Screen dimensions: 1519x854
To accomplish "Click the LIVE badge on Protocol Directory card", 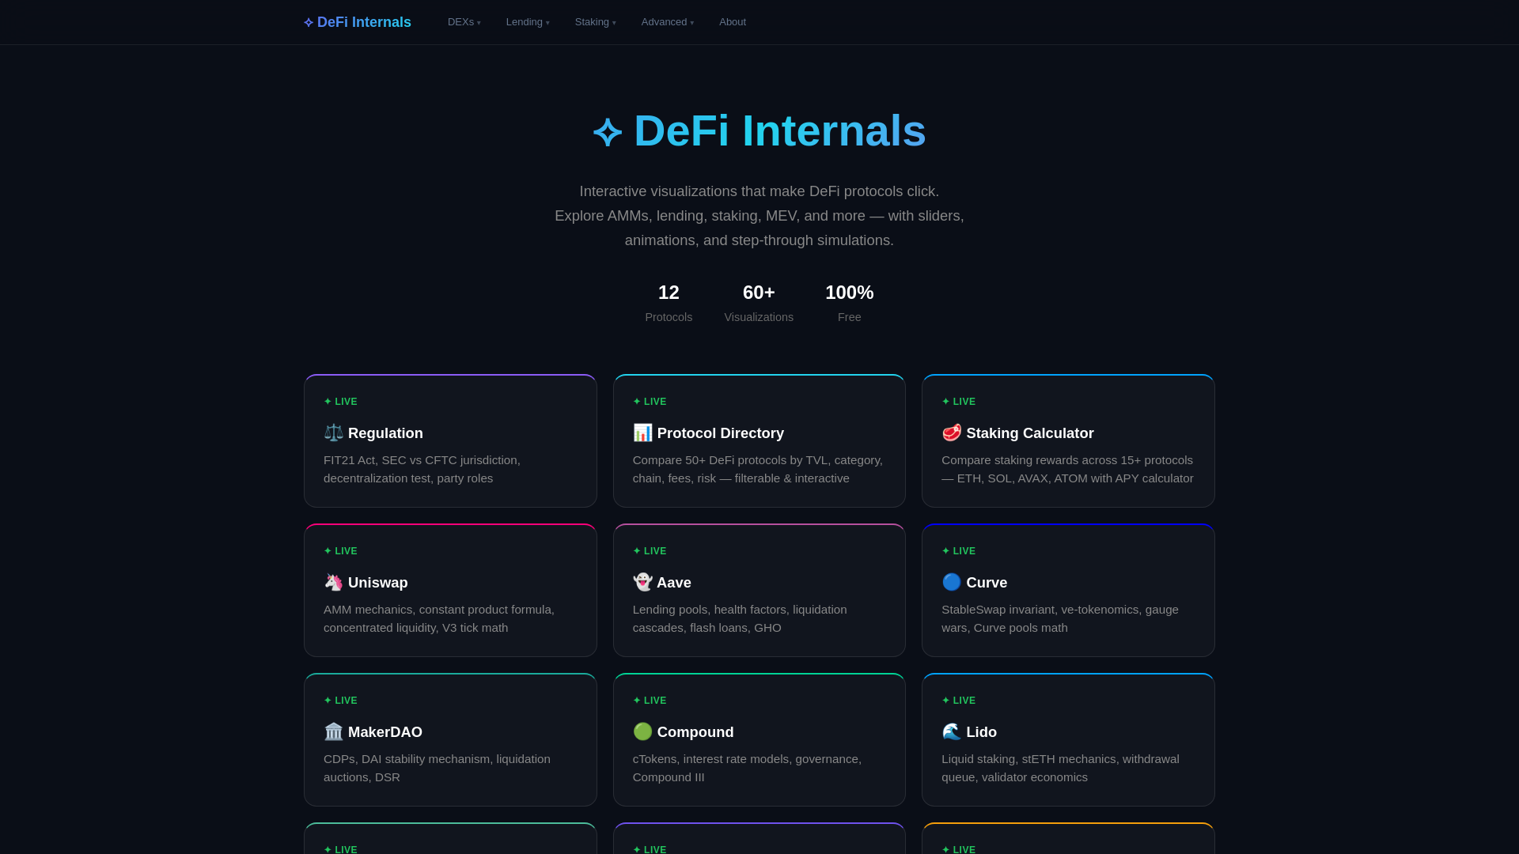I will 650,402.
